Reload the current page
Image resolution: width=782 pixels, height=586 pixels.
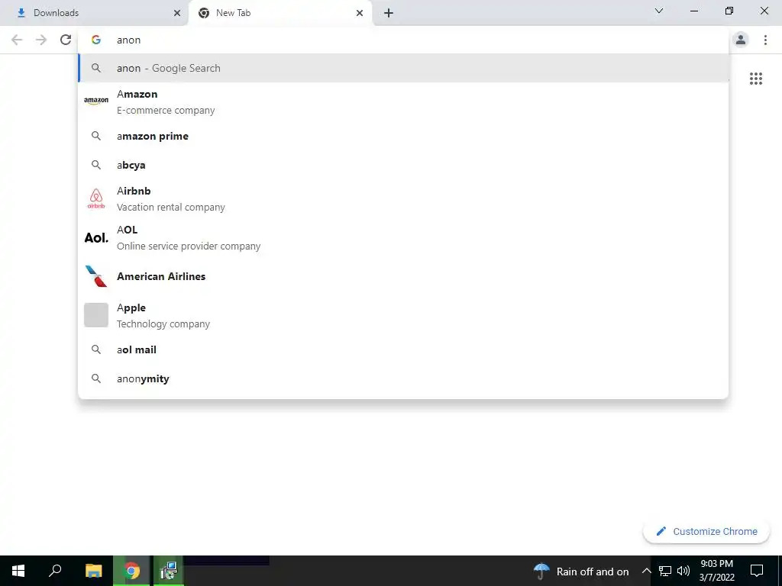coord(66,40)
